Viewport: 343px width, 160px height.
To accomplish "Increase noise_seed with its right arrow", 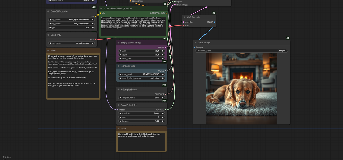I will click(x=163, y=74).
